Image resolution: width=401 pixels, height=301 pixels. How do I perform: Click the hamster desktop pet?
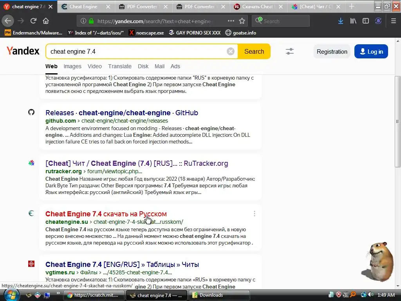click(x=378, y=262)
